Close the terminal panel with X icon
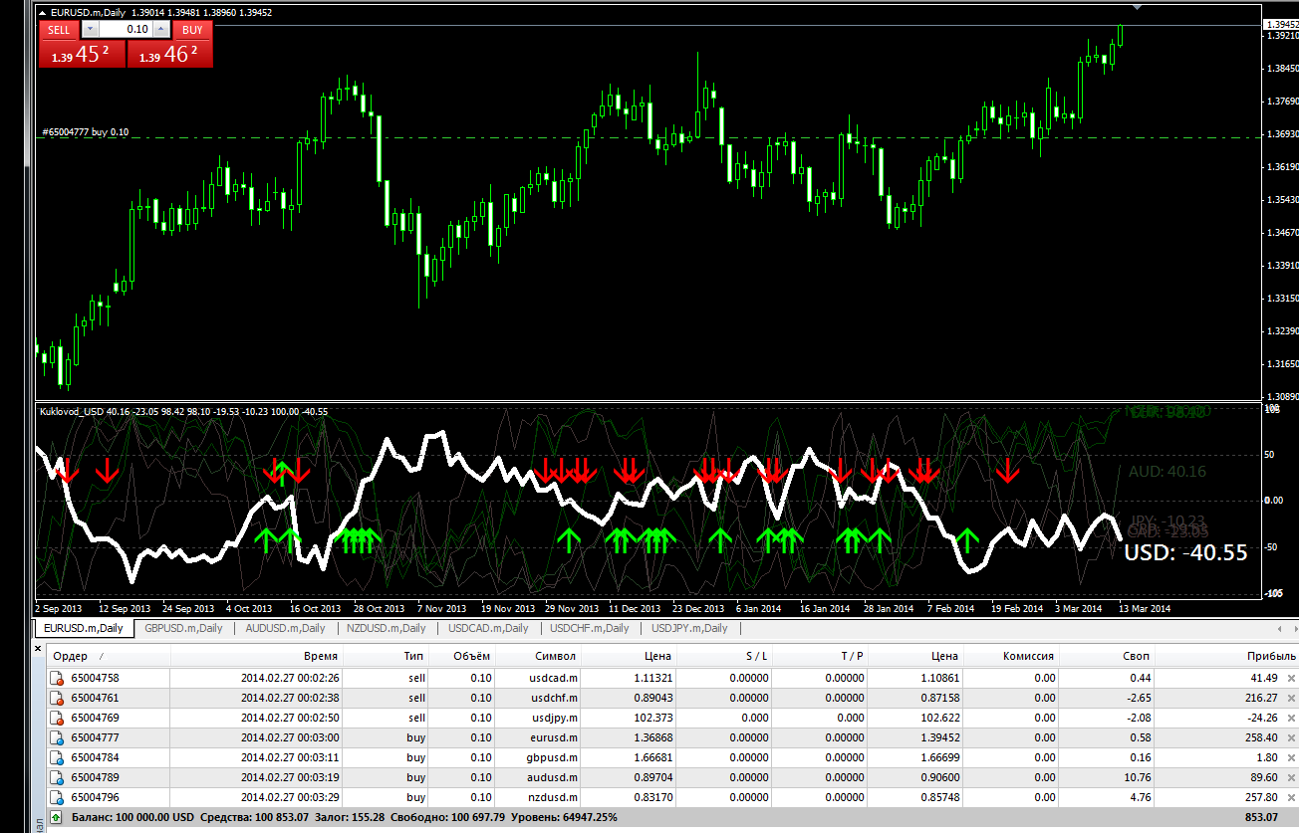 40,650
